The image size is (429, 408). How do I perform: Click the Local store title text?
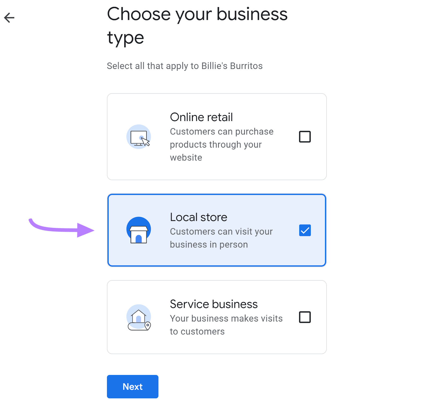pyautogui.click(x=198, y=217)
